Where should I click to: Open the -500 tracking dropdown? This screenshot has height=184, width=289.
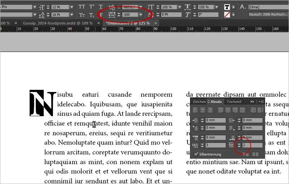141,14
